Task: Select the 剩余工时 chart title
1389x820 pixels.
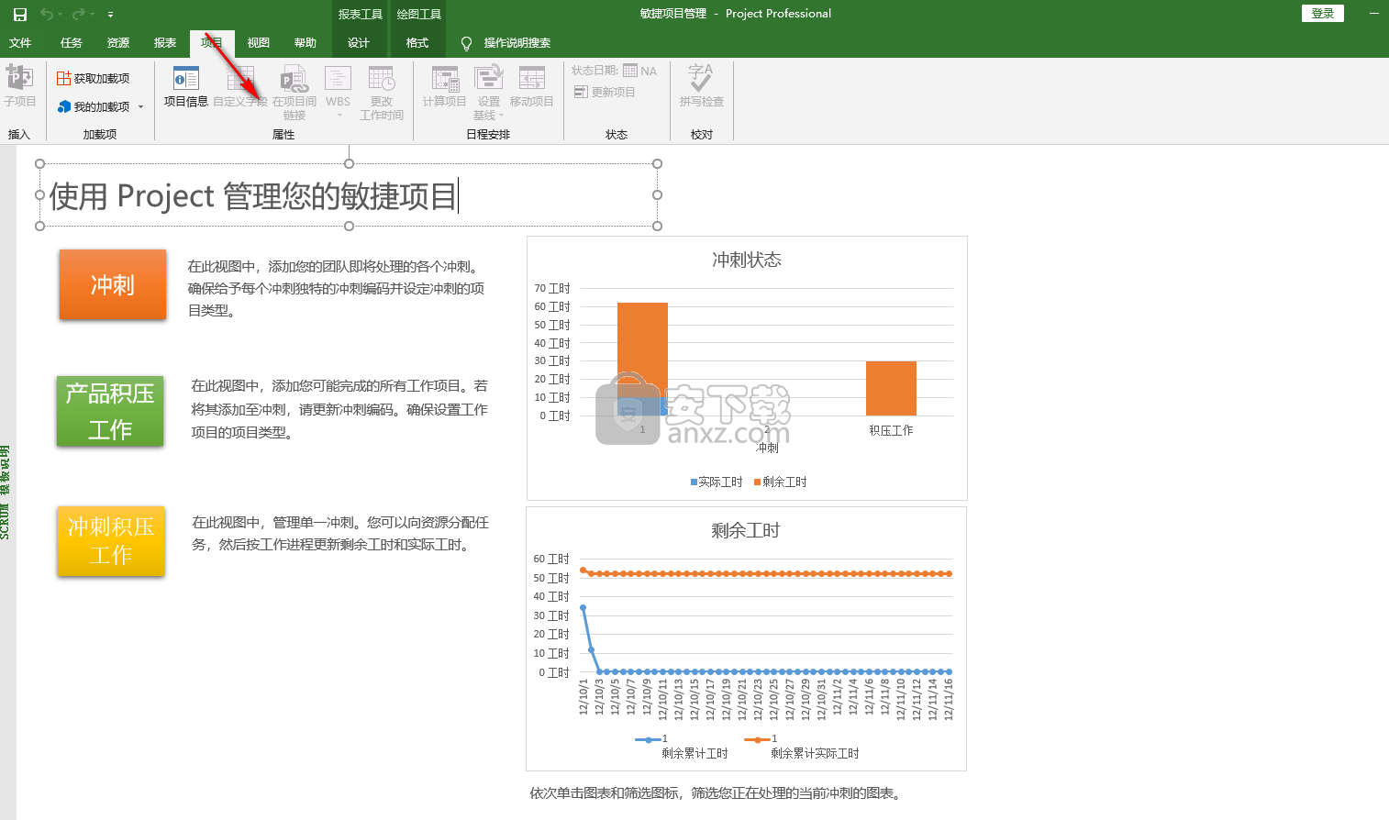Action: 746,531
